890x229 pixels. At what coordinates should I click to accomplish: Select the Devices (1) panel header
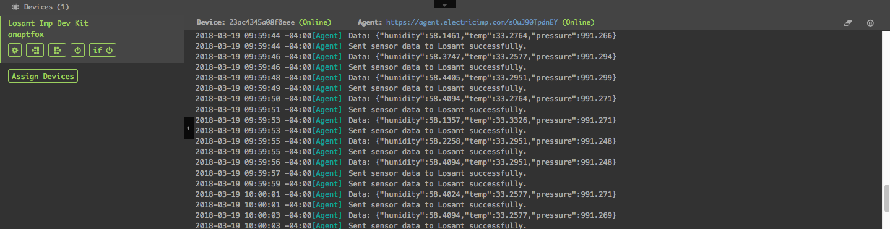click(x=46, y=6)
